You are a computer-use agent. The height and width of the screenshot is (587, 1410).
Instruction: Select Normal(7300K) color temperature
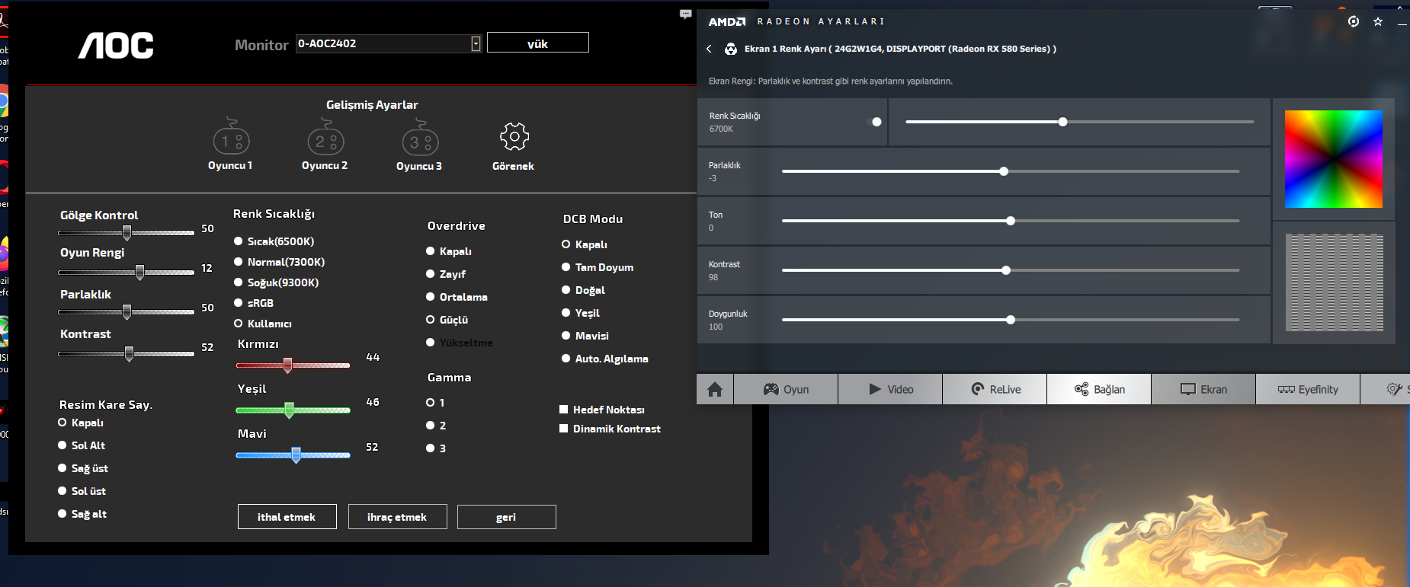(x=239, y=262)
